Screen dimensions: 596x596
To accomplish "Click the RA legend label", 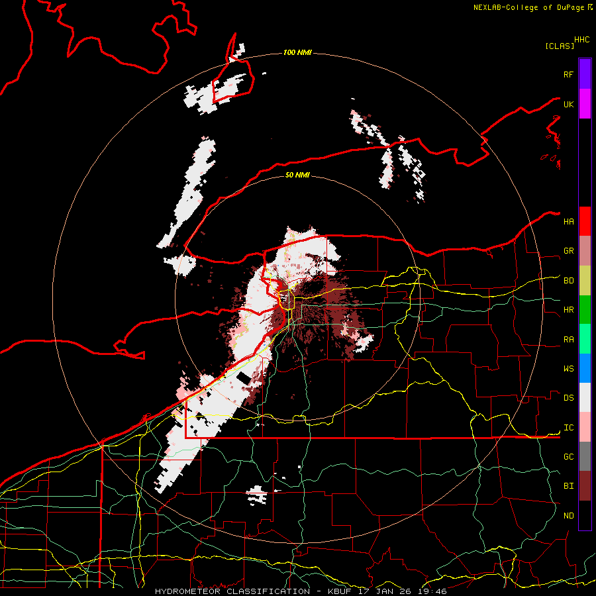I will point(568,340).
